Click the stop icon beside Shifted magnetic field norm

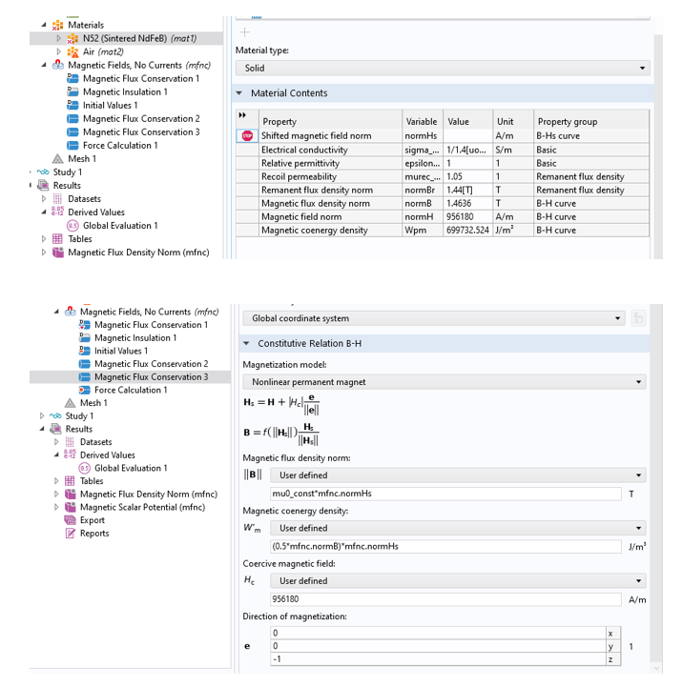click(x=246, y=136)
